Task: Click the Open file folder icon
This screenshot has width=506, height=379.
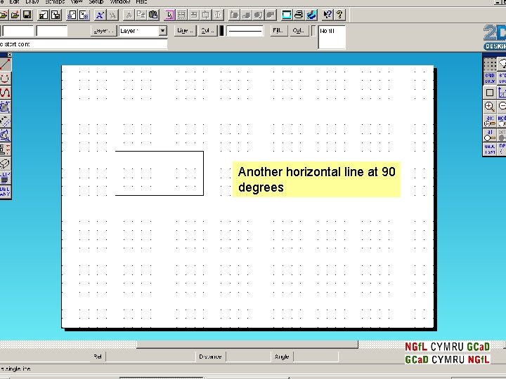Action: coord(15,15)
